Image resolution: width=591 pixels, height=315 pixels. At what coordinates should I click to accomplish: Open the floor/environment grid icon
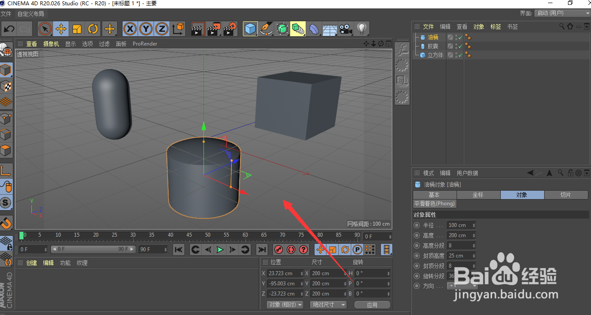[330, 30]
